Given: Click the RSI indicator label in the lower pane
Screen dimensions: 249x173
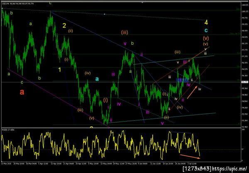Looking at the screenshot, I should point(8,130).
